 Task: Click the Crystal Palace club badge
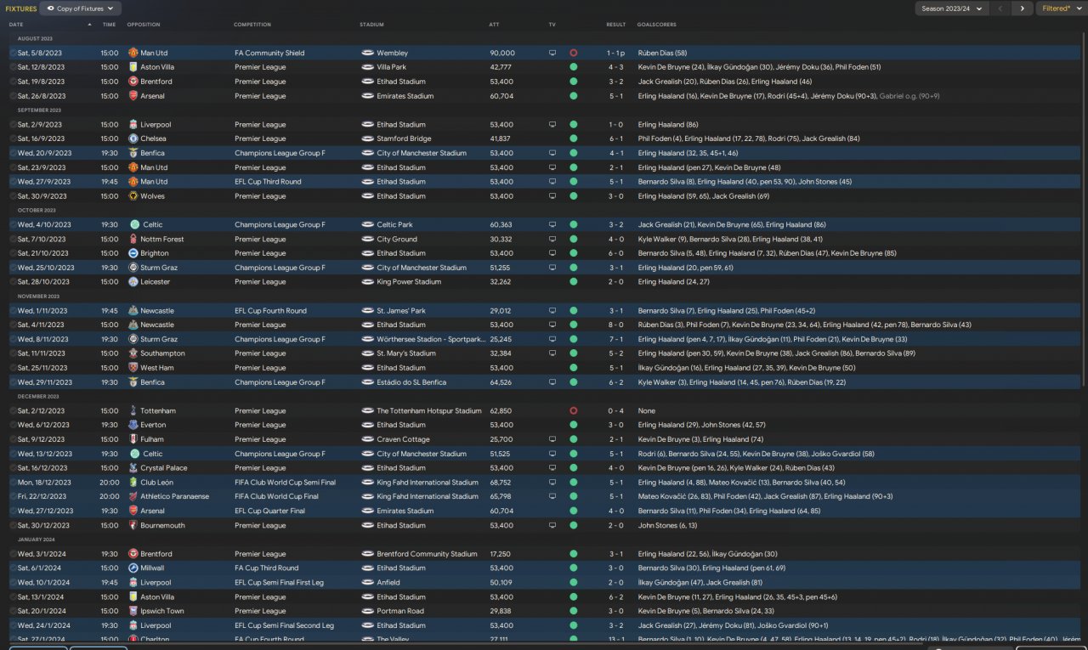coord(133,468)
